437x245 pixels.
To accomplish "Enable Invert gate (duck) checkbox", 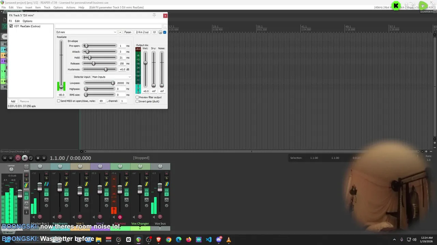I will [x=137, y=101].
